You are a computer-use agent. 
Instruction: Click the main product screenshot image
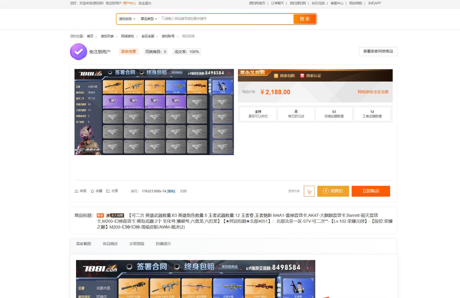pos(154,112)
